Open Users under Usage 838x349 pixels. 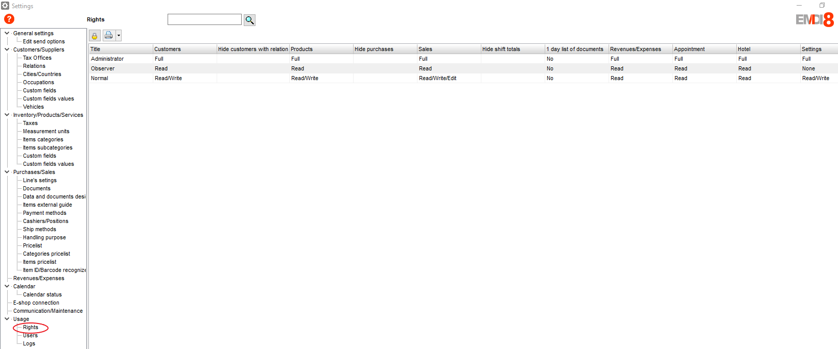point(30,335)
